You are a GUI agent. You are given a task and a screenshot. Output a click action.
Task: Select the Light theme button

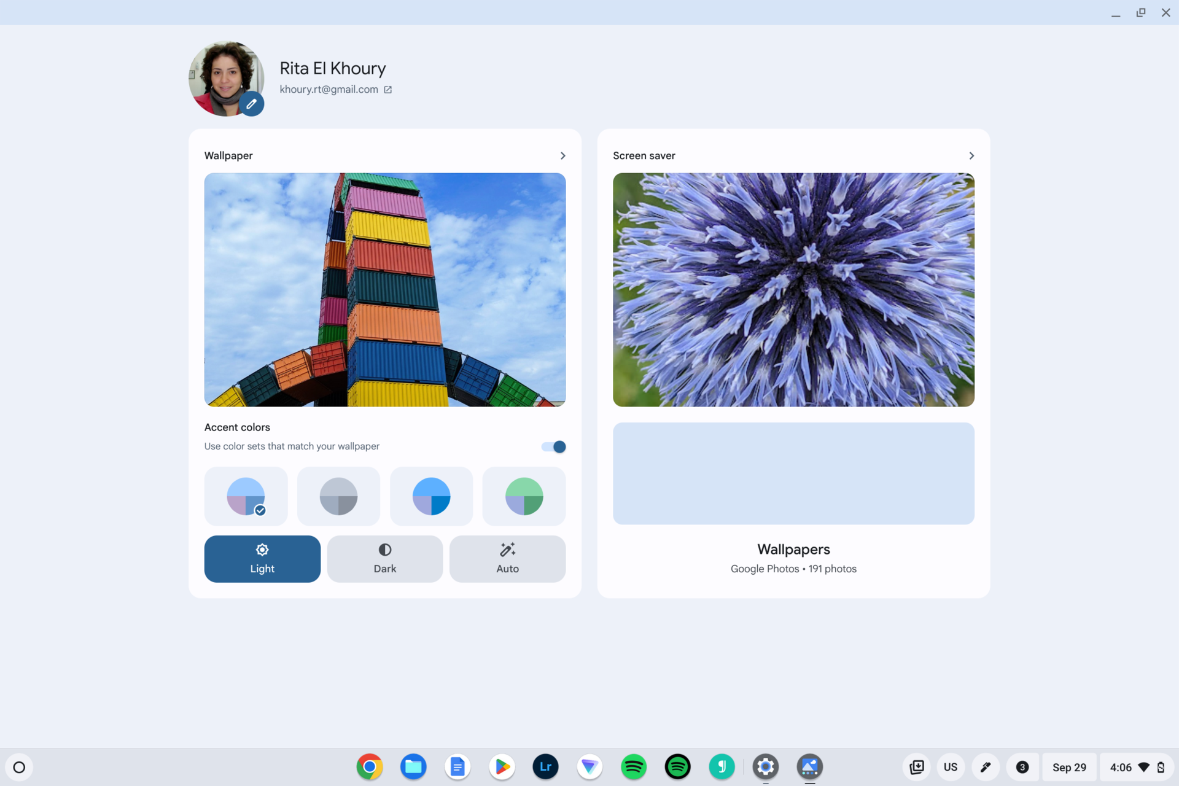click(262, 559)
